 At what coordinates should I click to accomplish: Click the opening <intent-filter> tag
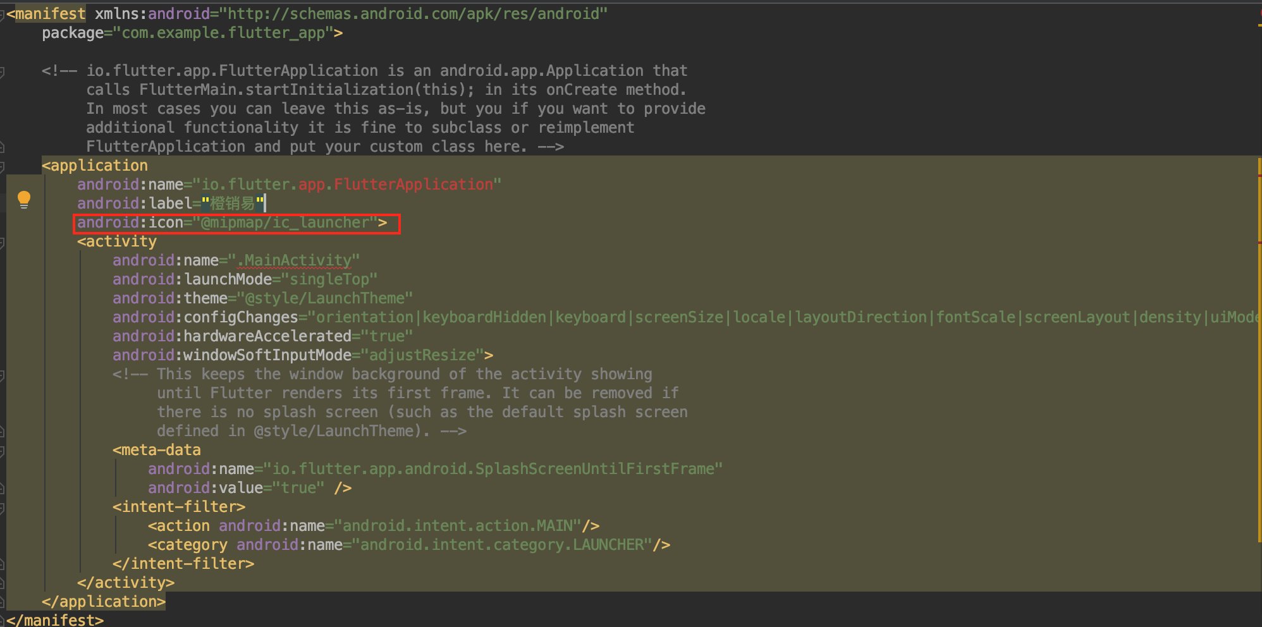179,507
